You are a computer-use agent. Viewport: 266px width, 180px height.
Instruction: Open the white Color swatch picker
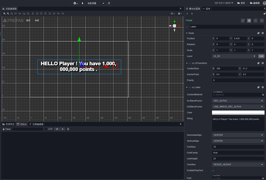(238, 112)
